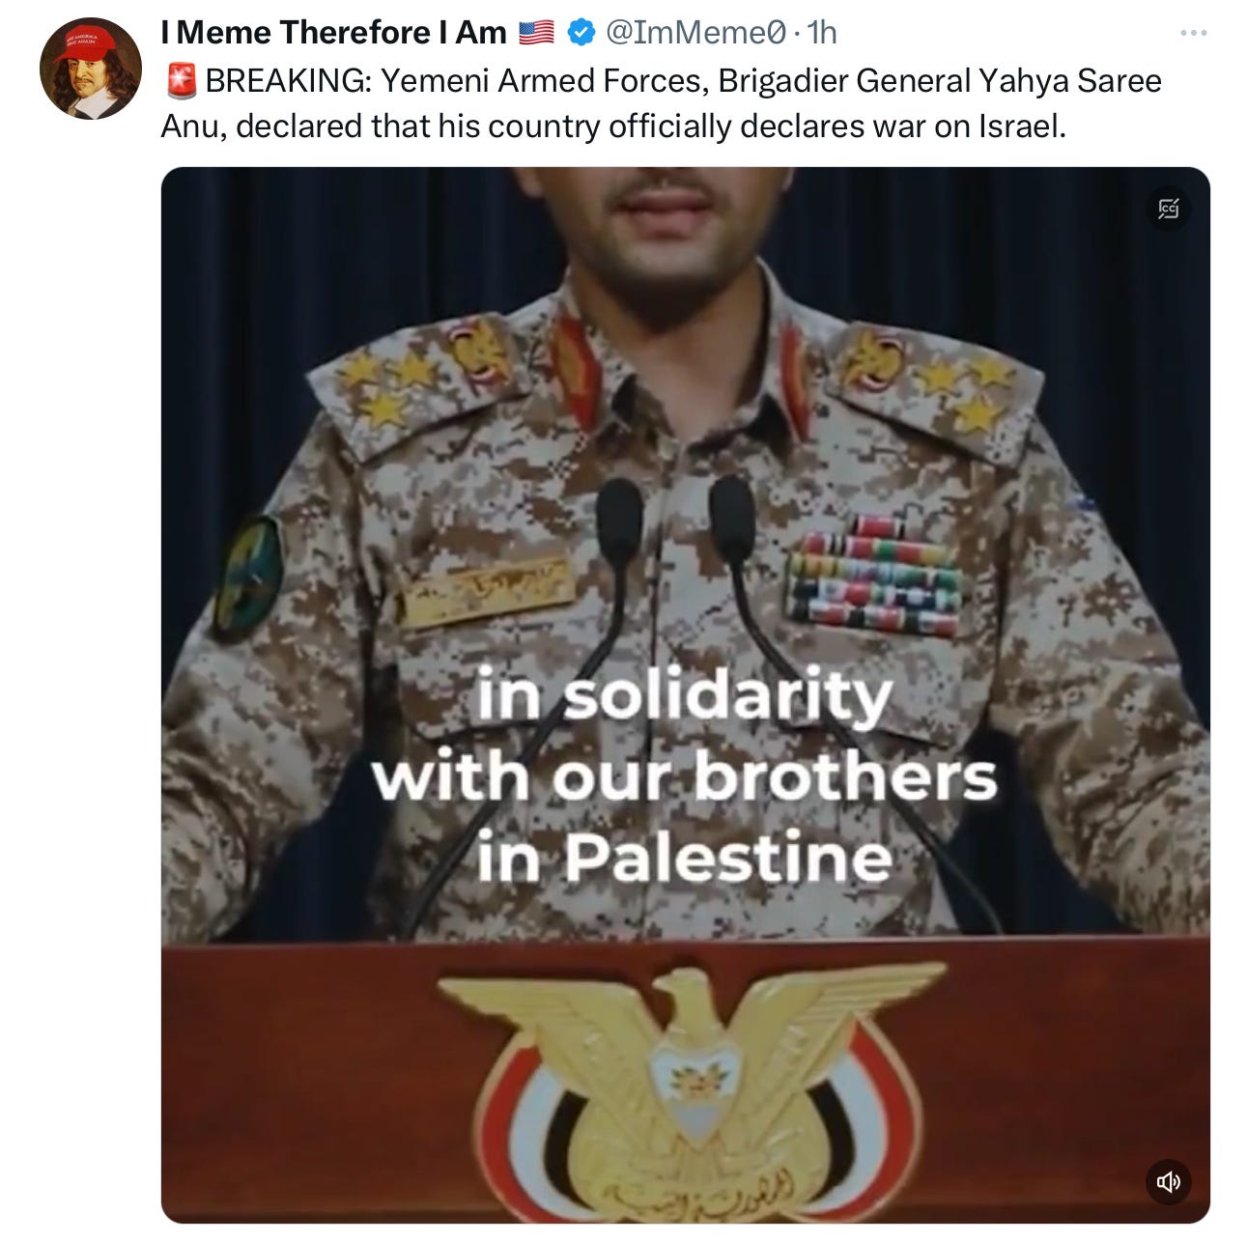Click the gold name tag on uniform
Screen dimensions: 1247x1241
click(486, 589)
